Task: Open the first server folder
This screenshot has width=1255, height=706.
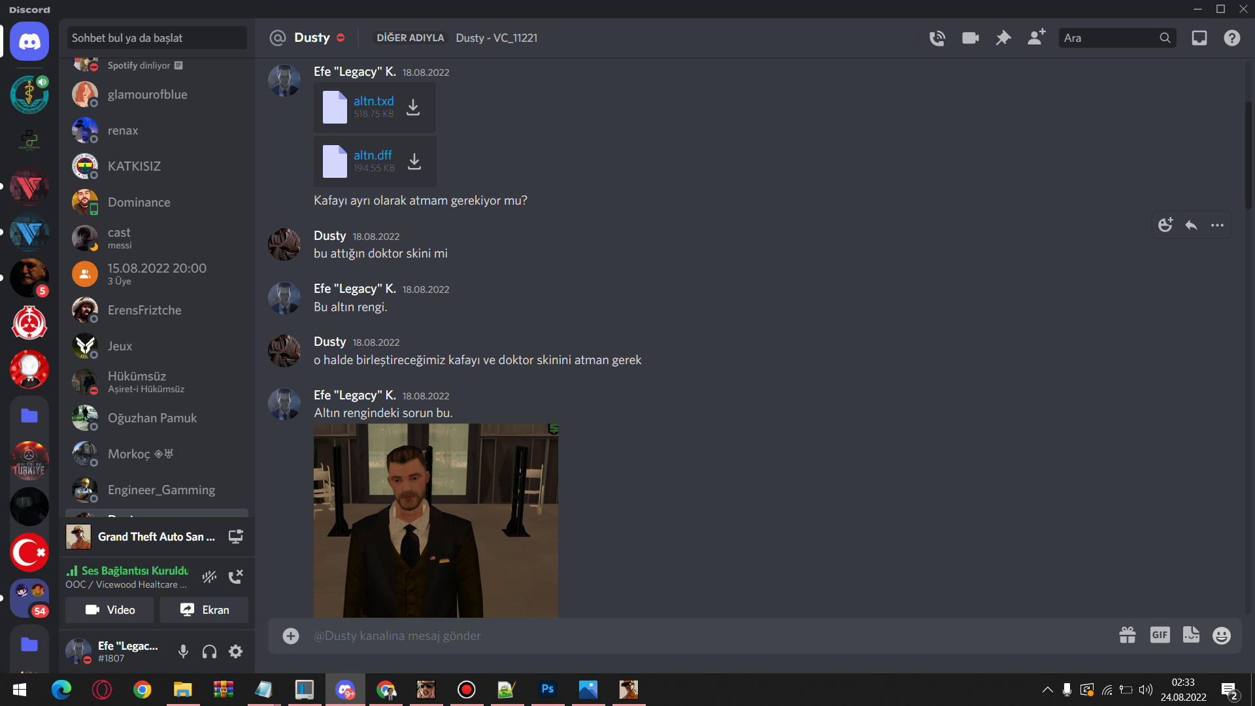Action: pyautogui.click(x=29, y=416)
